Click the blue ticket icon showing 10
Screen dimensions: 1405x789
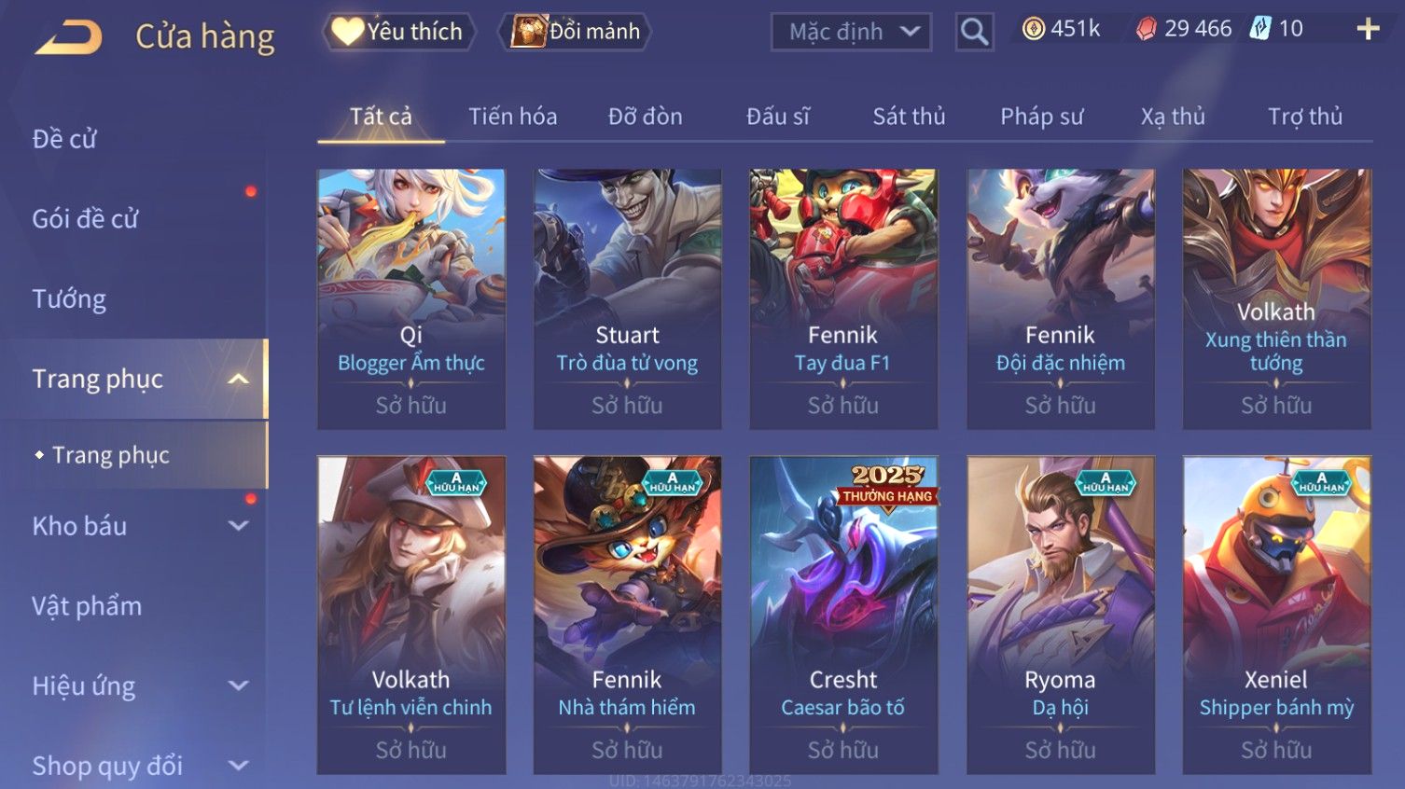click(1260, 29)
